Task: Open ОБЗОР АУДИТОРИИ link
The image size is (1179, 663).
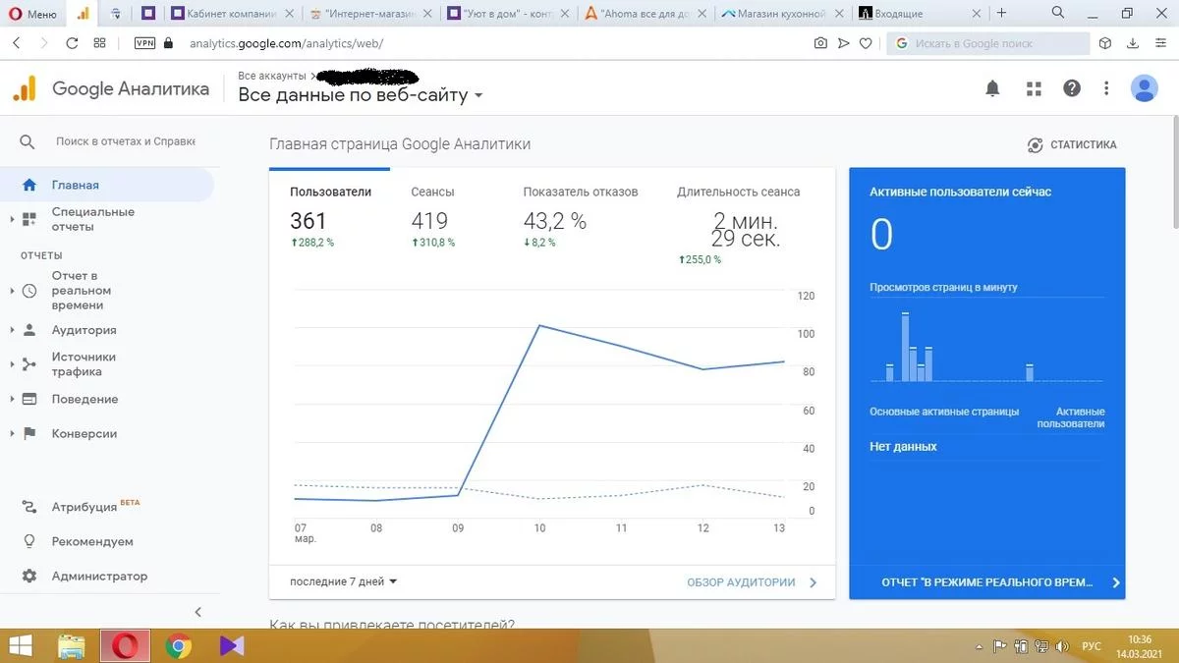Action: tap(752, 582)
